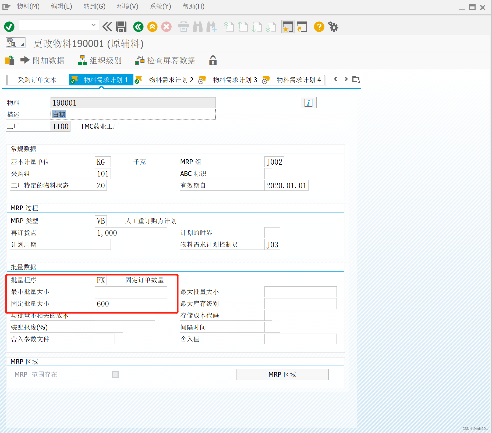The width and height of the screenshot is (492, 433).
Task: Open the 物料(M) menu
Action: (28, 6)
